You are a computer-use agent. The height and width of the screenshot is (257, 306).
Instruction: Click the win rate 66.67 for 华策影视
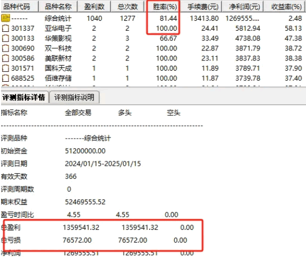(x=168, y=38)
